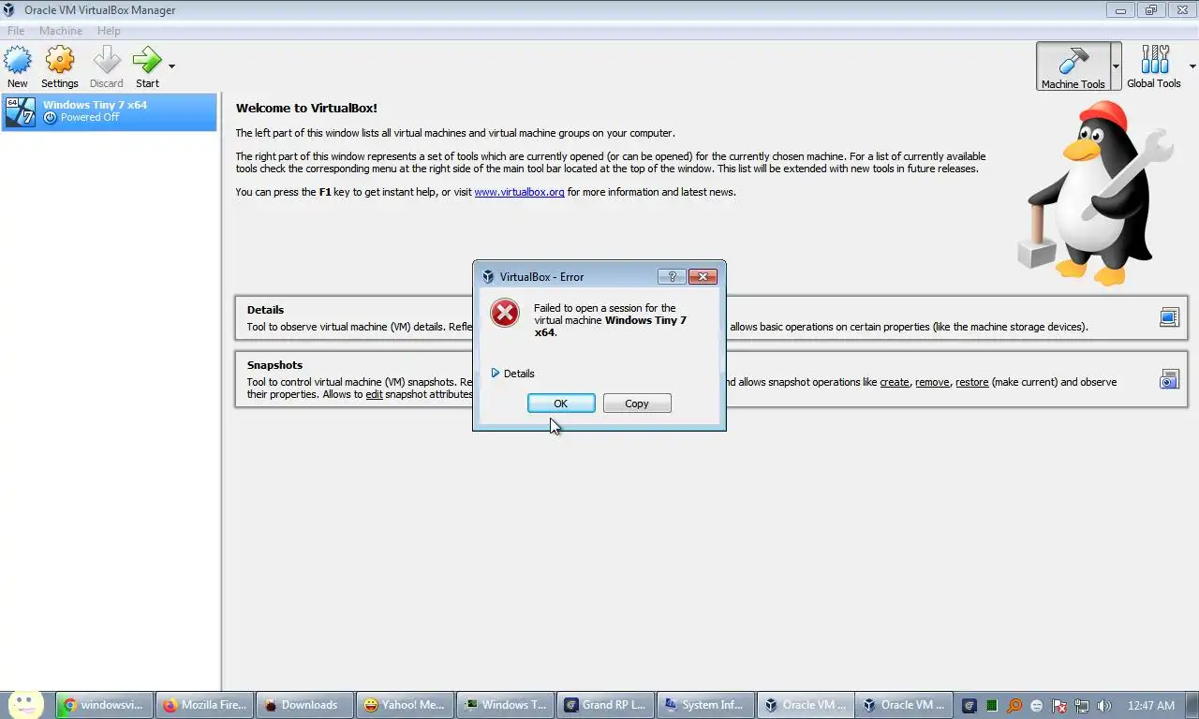Click the Details panel heading
This screenshot has width=1199, height=719.
point(265,310)
